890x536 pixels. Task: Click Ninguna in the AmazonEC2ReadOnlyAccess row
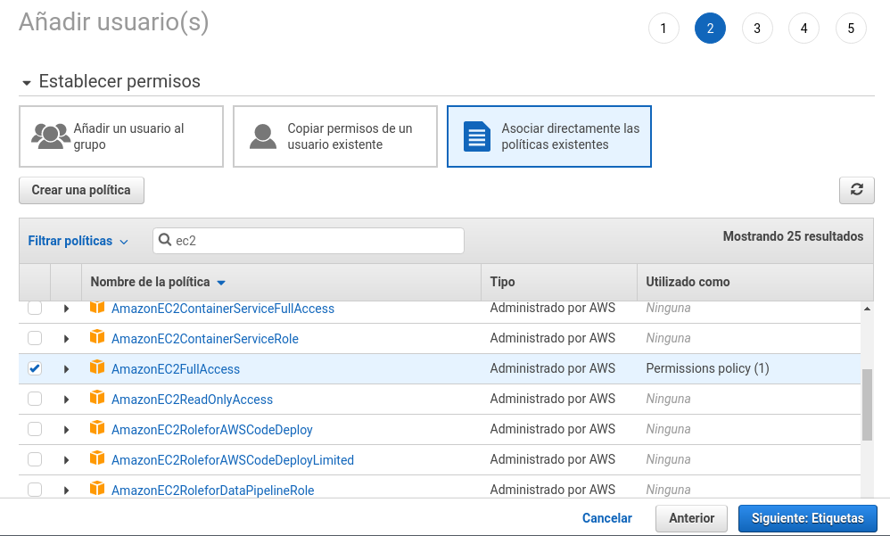point(668,399)
